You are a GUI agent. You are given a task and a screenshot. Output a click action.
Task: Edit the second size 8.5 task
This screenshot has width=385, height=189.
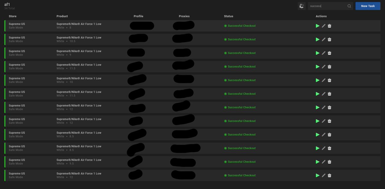[x=323, y=148]
